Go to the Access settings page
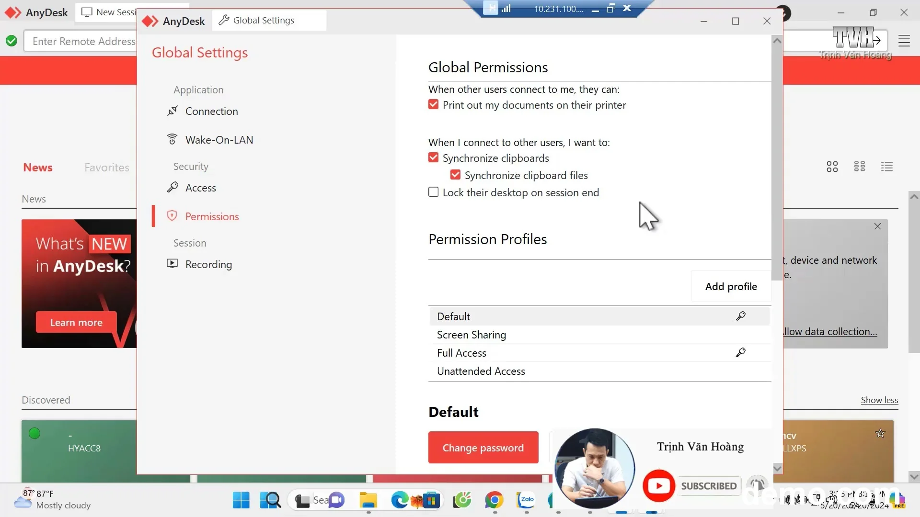Image resolution: width=920 pixels, height=517 pixels. point(200,188)
